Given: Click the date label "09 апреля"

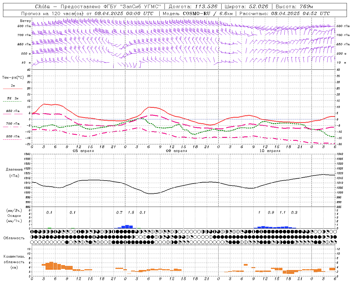Looking at the screenshot, I should [x=177, y=151].
